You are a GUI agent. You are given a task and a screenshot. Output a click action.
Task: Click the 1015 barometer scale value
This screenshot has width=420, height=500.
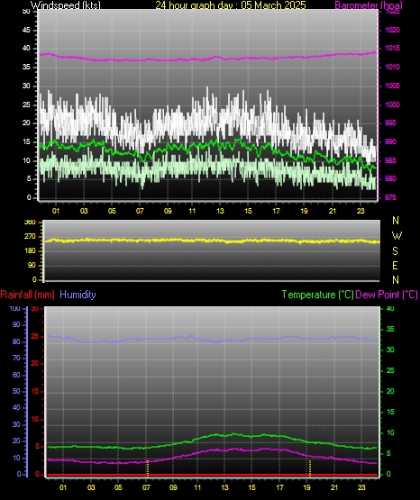[393, 48]
